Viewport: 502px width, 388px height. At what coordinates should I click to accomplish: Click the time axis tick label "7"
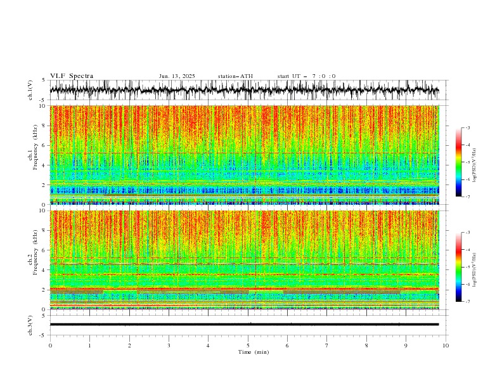pyautogui.click(x=327, y=346)
